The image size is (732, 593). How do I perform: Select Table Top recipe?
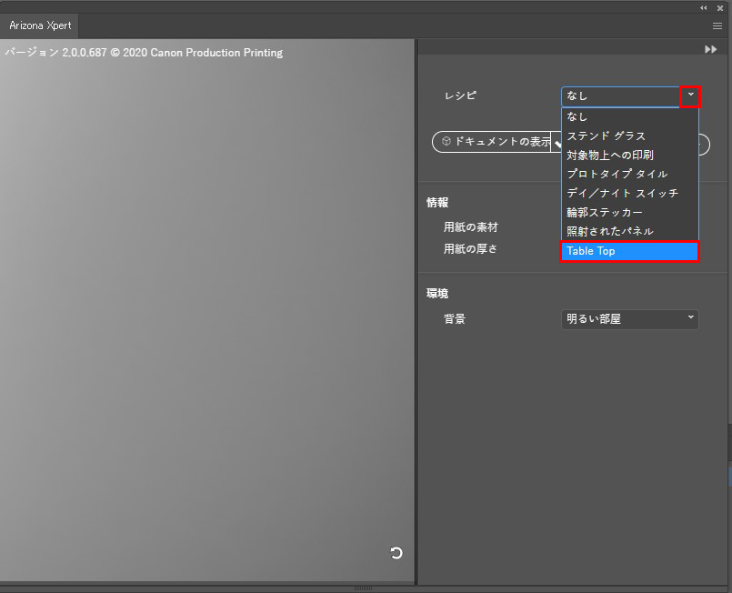tap(629, 251)
